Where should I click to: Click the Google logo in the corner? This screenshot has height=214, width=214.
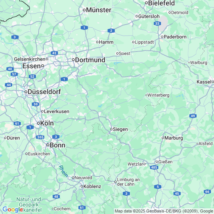13,209
